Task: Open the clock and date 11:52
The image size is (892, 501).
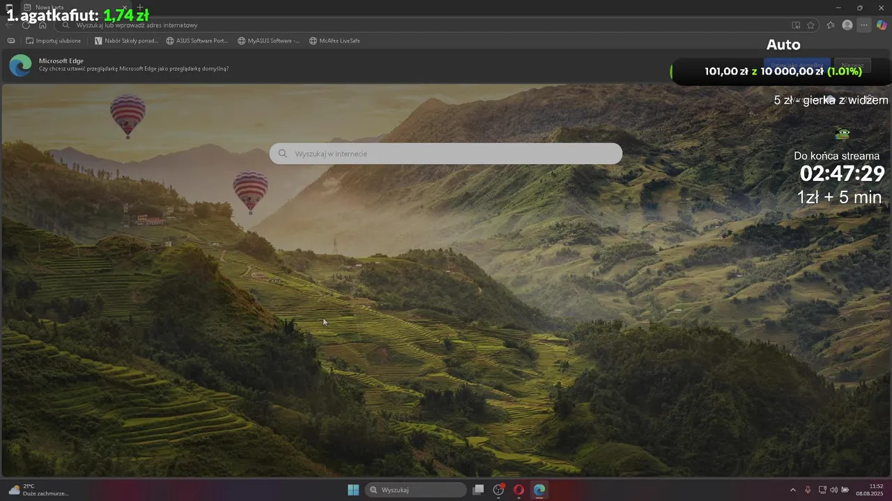Action: click(870, 490)
